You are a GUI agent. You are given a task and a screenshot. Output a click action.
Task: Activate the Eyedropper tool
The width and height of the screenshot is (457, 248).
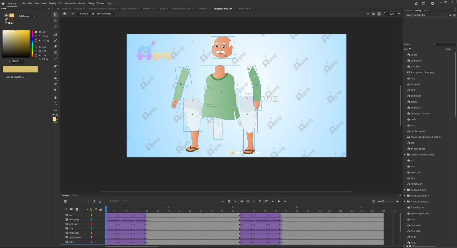pos(55,84)
